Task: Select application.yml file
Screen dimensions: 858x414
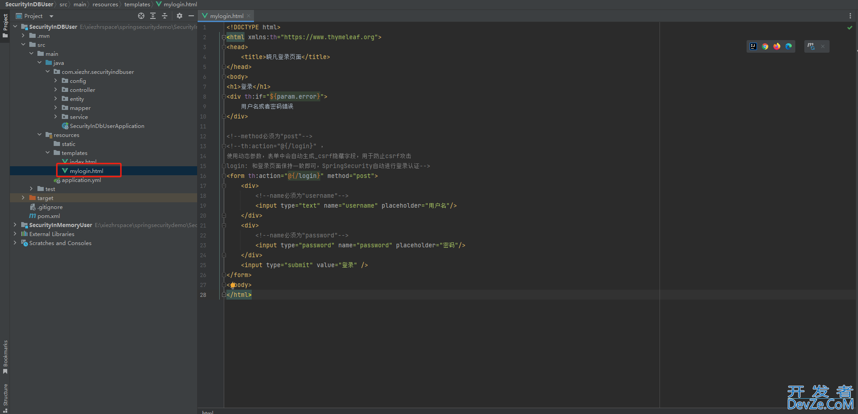Action: [81, 180]
